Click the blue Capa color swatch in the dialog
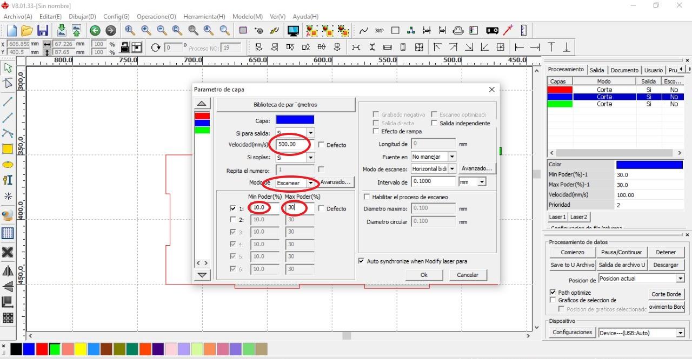The height and width of the screenshot is (359, 692). [295, 120]
